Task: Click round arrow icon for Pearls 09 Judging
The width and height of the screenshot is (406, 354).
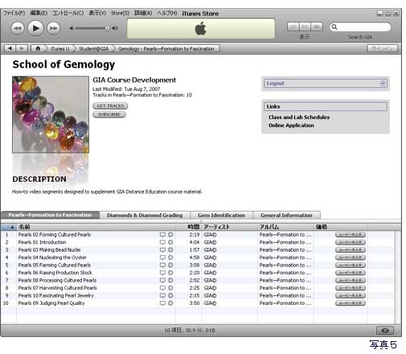Action: (x=170, y=303)
